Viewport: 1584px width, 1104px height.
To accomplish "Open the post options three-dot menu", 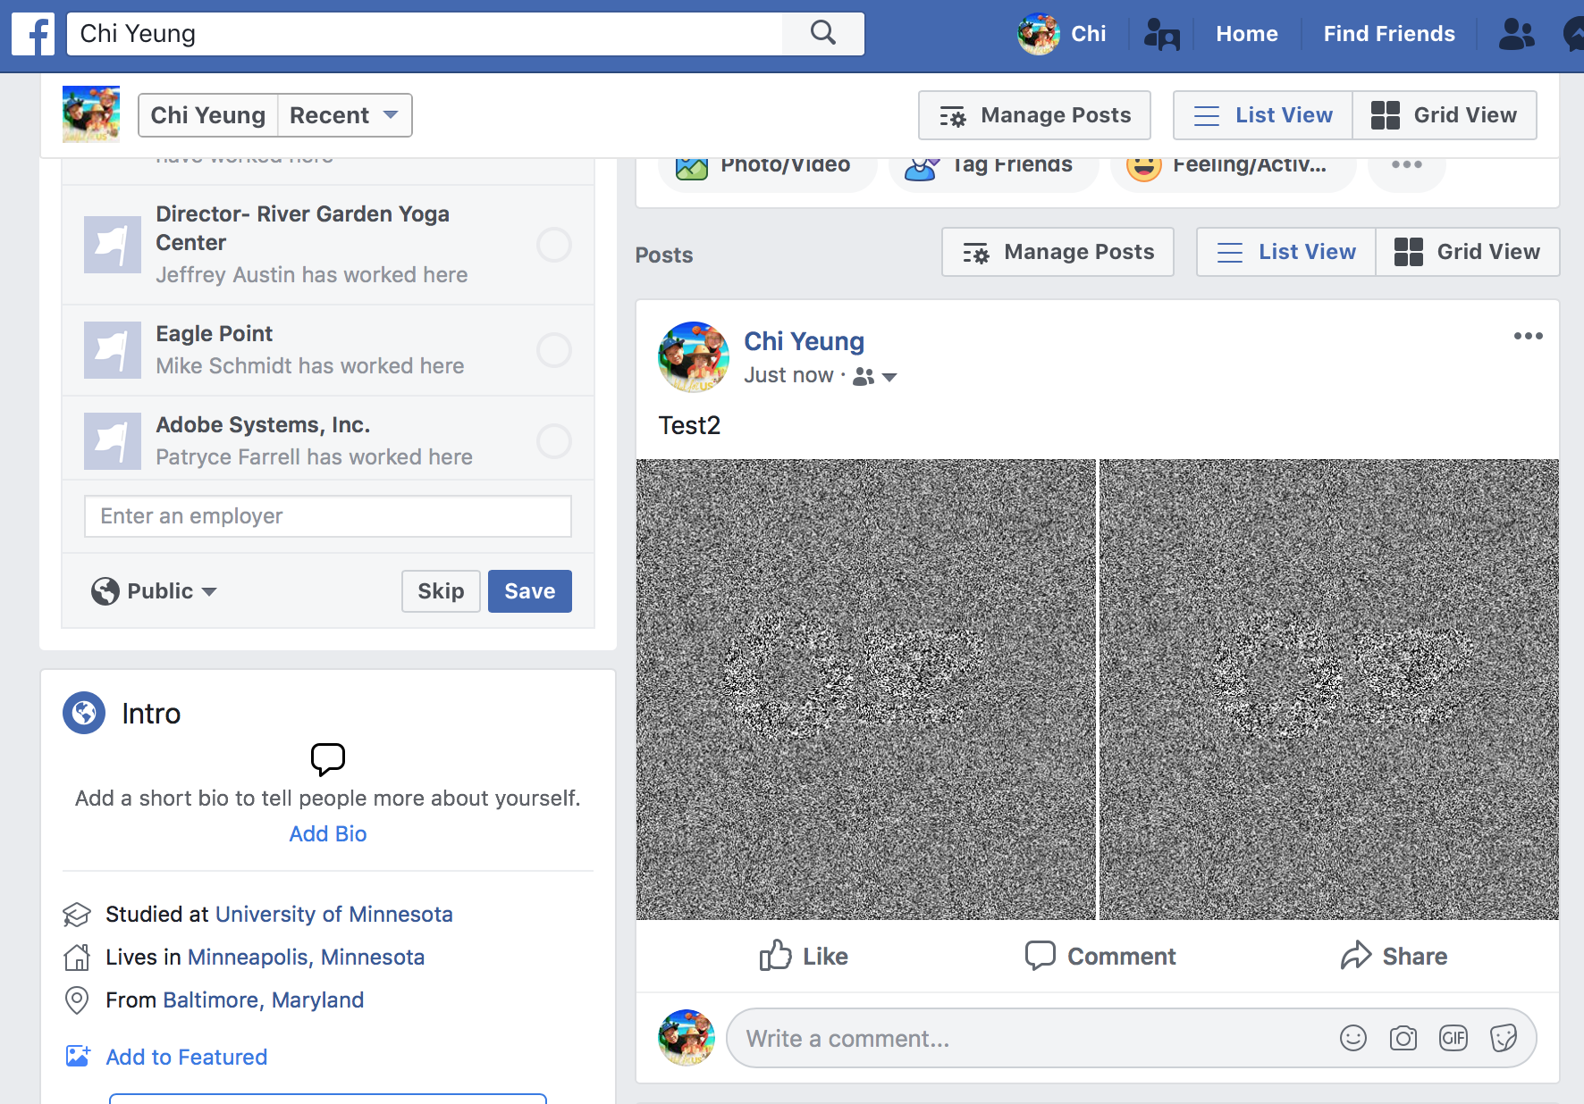I will point(1528,336).
